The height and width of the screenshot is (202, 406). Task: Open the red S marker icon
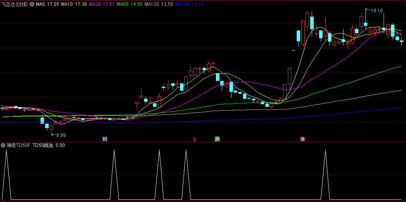click(x=195, y=140)
